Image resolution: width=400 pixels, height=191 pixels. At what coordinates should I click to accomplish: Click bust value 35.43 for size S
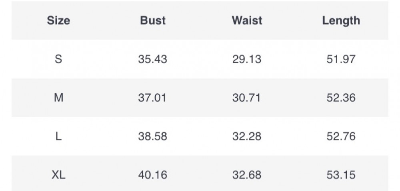pyautogui.click(x=153, y=59)
